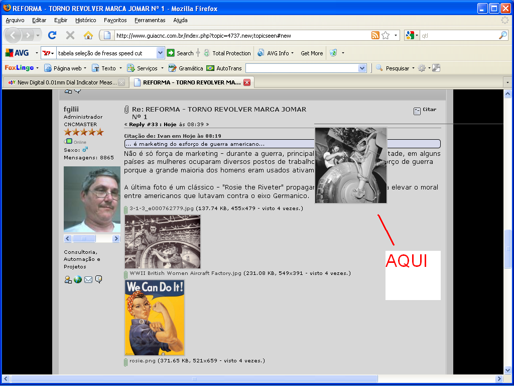Open the Ferramentas menu

pyautogui.click(x=150, y=20)
